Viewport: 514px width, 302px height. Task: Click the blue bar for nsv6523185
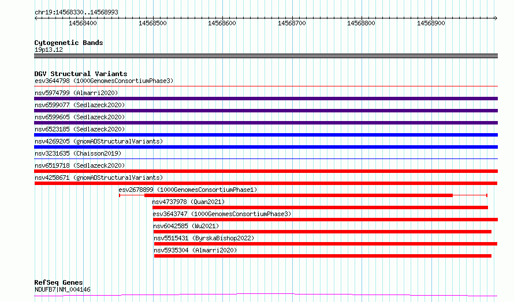point(266,135)
